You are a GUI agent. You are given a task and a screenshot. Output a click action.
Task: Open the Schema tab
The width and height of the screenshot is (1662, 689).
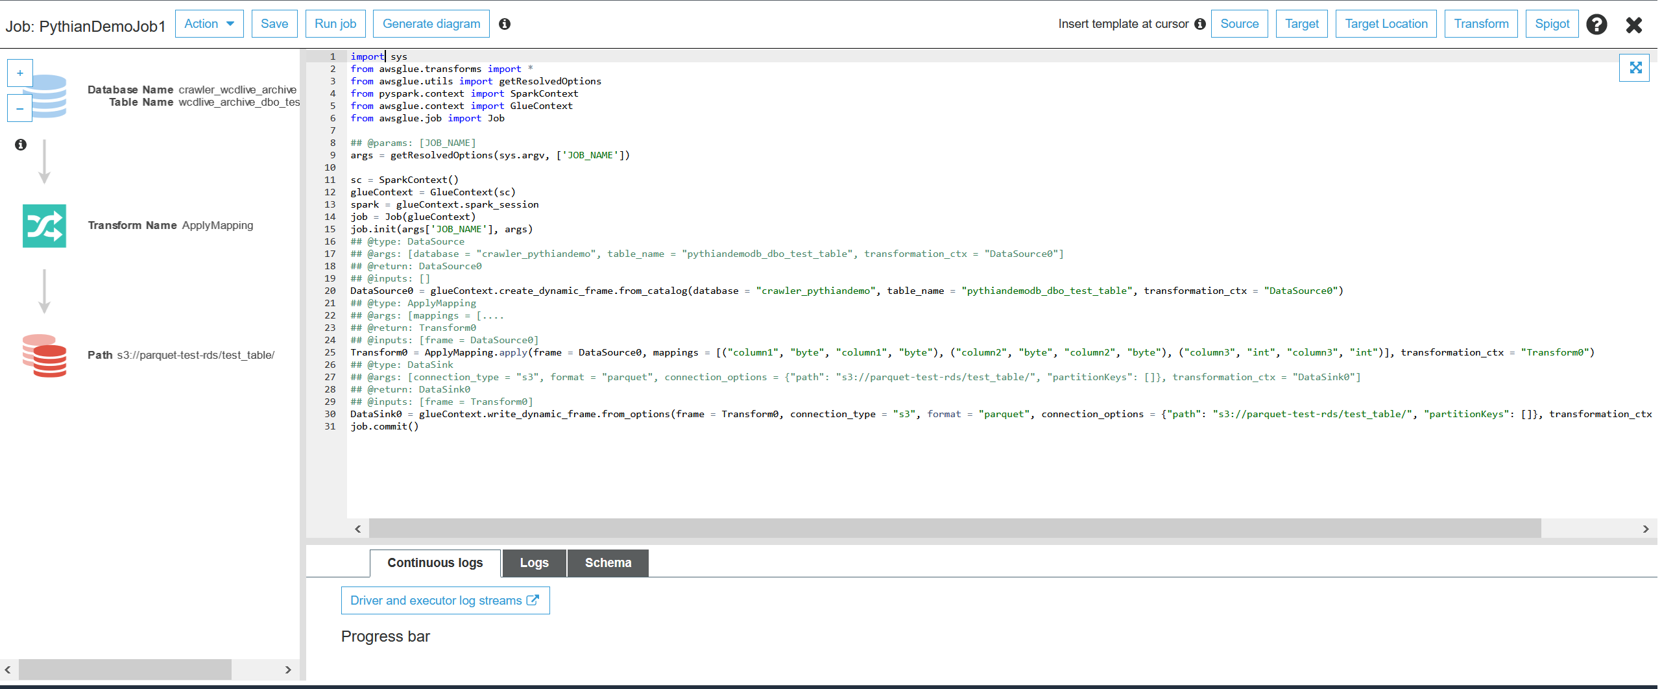[608, 562]
